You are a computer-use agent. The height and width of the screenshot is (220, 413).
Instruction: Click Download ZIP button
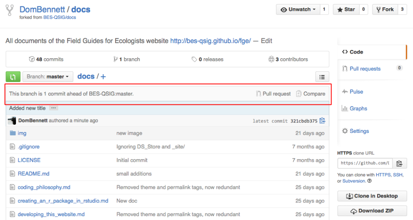click(x=372, y=211)
